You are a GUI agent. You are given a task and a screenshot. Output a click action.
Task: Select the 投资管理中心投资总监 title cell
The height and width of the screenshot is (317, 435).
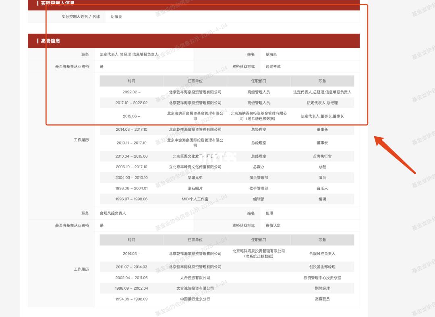[x=322, y=278]
